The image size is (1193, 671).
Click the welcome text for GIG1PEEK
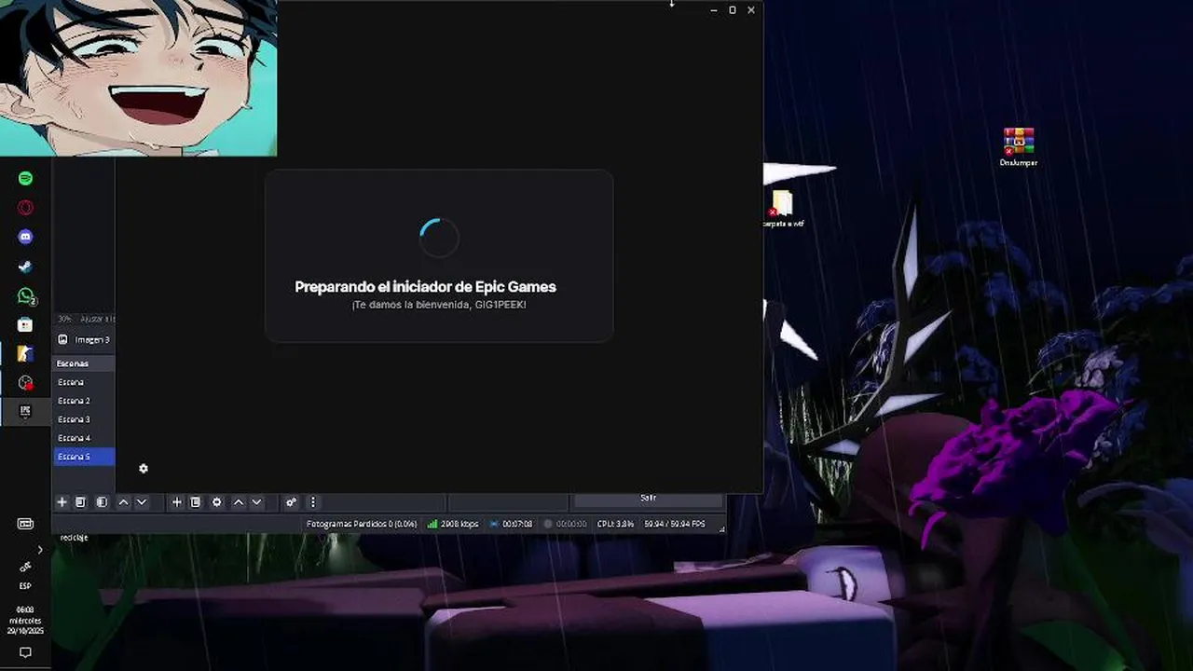click(439, 305)
